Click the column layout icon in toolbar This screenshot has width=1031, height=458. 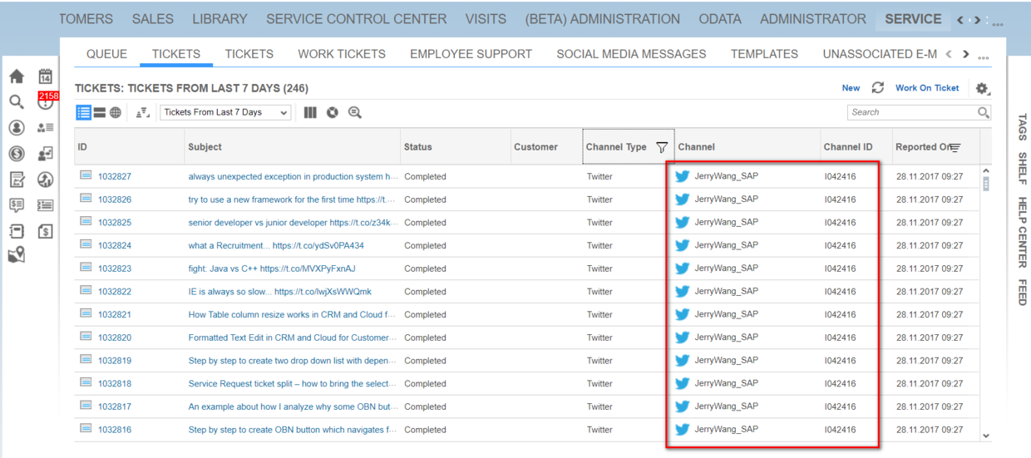click(310, 112)
